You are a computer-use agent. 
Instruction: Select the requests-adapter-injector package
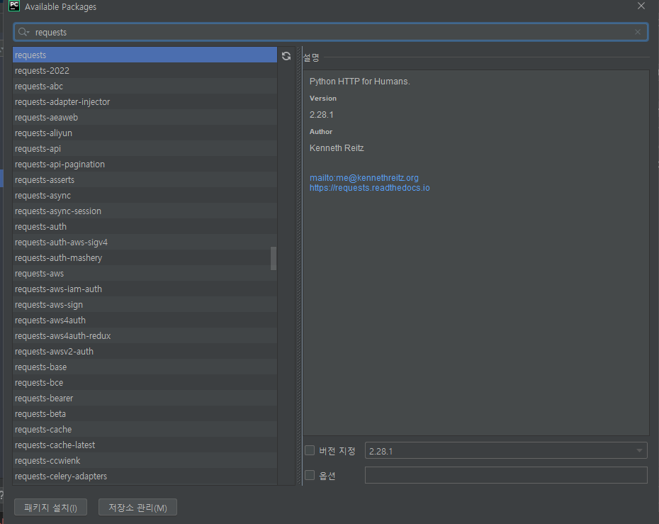click(x=145, y=102)
